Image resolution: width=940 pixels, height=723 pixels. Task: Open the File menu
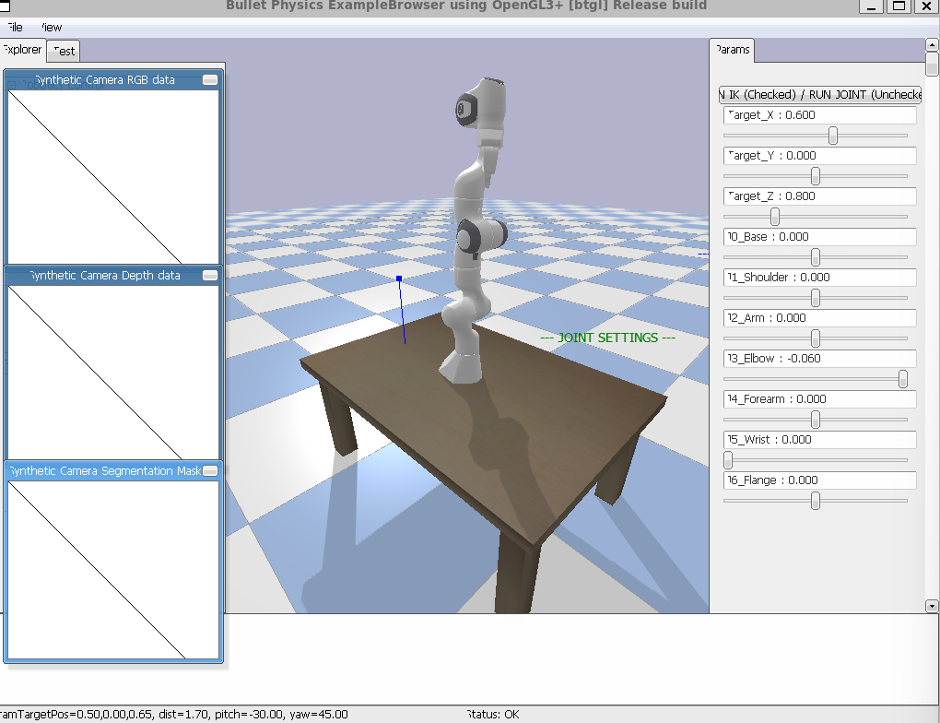coord(15,28)
